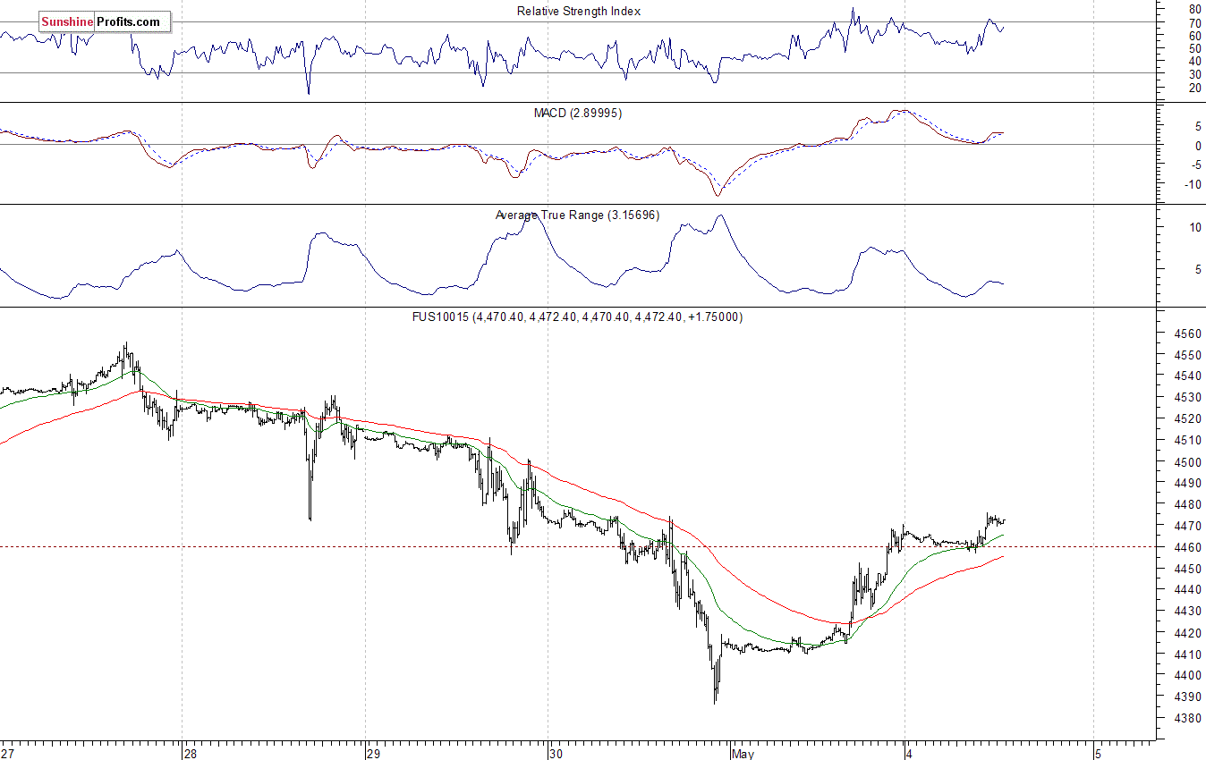Click RSI scale value 50
The image size is (1206, 760).
point(1194,48)
